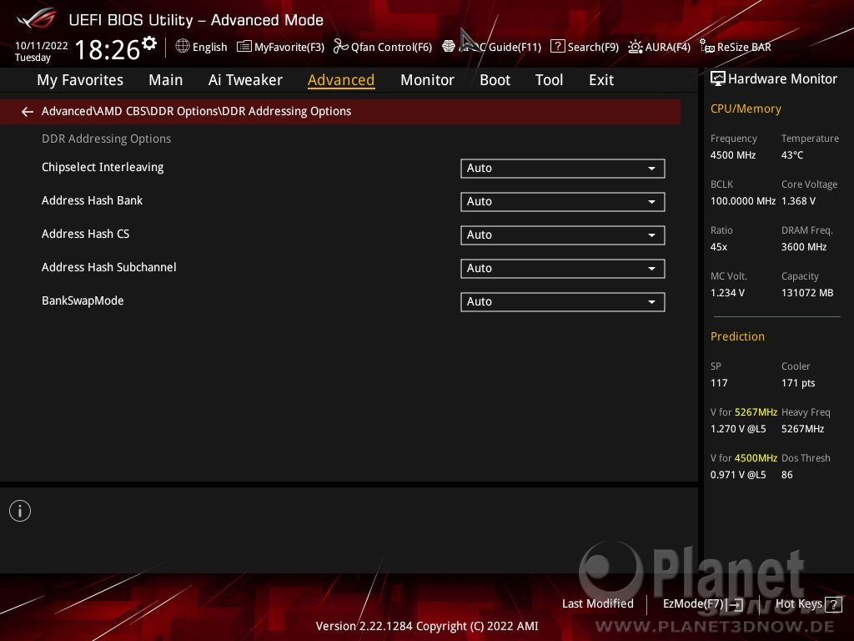
Task: Open the Address Hash Bank dropdown
Action: (x=563, y=202)
